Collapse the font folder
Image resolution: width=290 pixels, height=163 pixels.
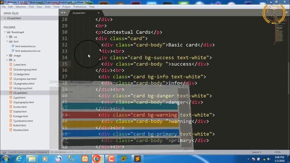coord(7,41)
